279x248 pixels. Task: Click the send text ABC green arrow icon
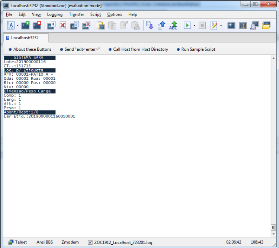(x=173, y=25)
